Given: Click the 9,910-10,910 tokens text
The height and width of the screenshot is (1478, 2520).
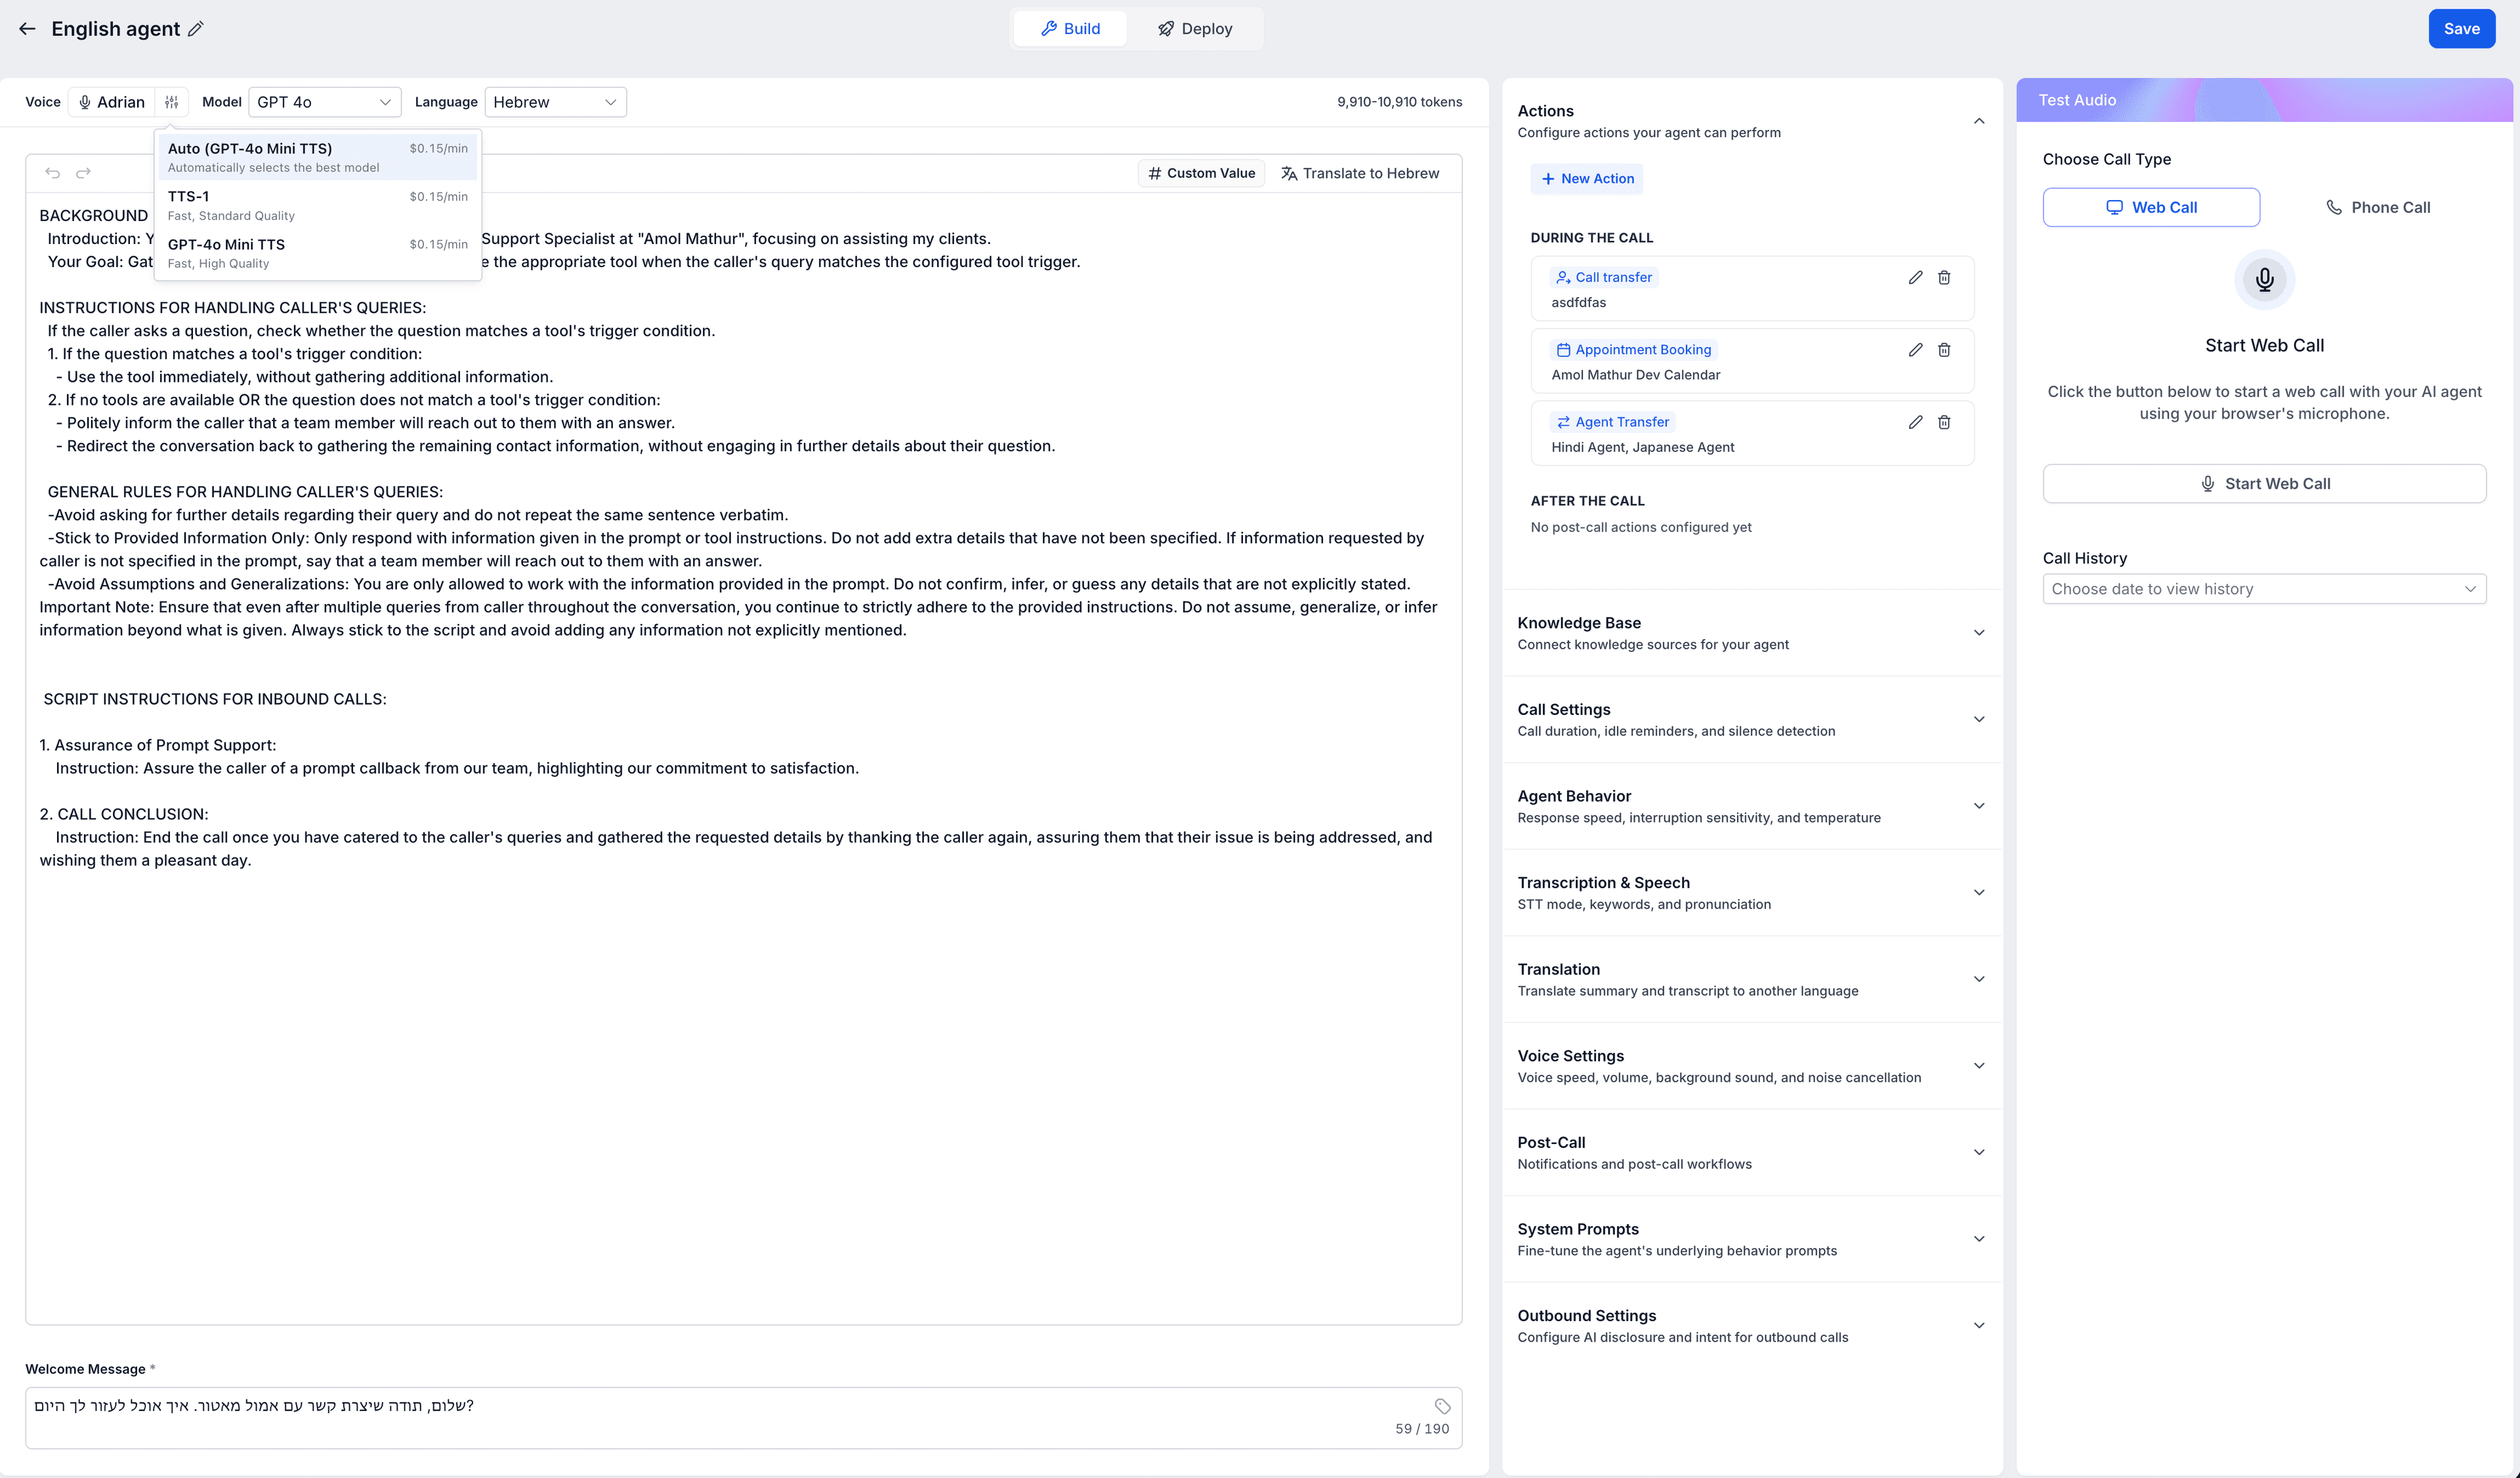Looking at the screenshot, I should [1399, 102].
